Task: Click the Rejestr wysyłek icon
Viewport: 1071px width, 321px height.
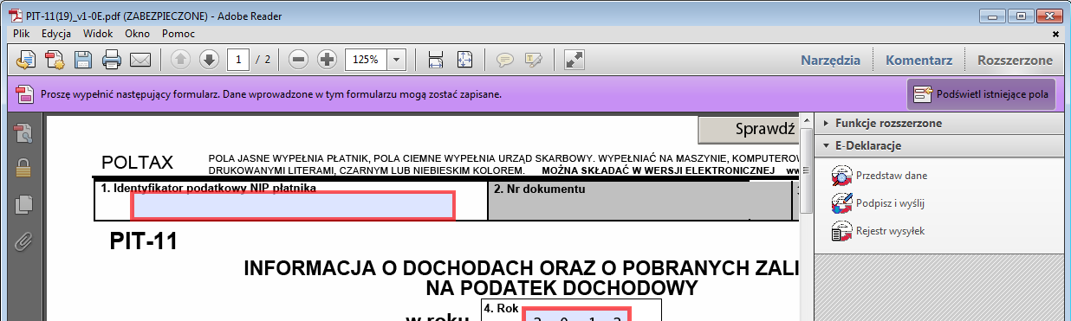Action: [x=841, y=231]
